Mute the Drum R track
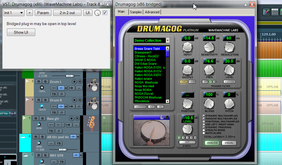The width and height of the screenshot is (282, 165). pyautogui.click(x=38, y=100)
